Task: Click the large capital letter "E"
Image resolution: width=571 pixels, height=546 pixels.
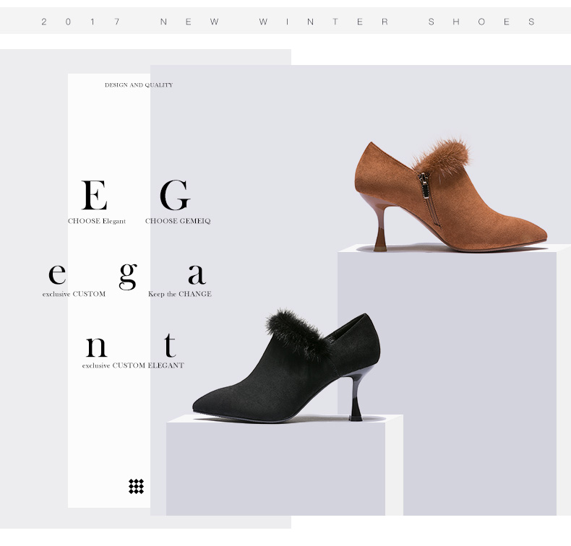Action: point(95,195)
